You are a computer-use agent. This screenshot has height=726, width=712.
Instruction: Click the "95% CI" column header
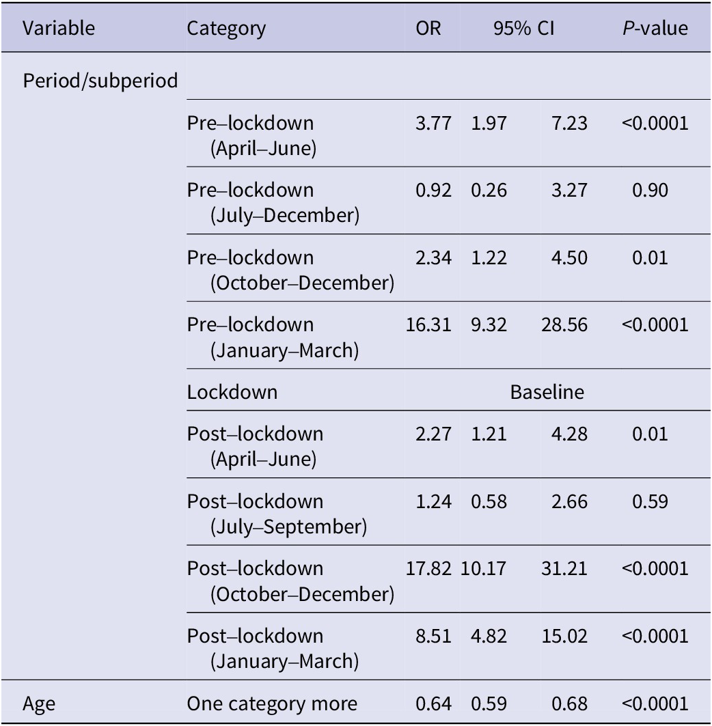[x=525, y=29]
